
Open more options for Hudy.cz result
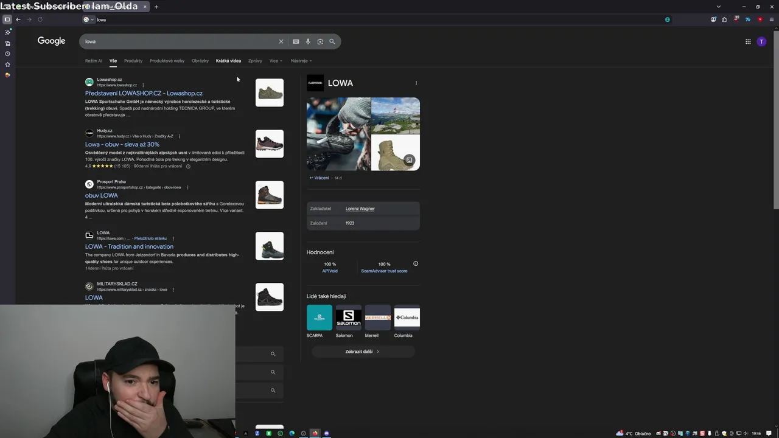pyautogui.click(x=180, y=136)
